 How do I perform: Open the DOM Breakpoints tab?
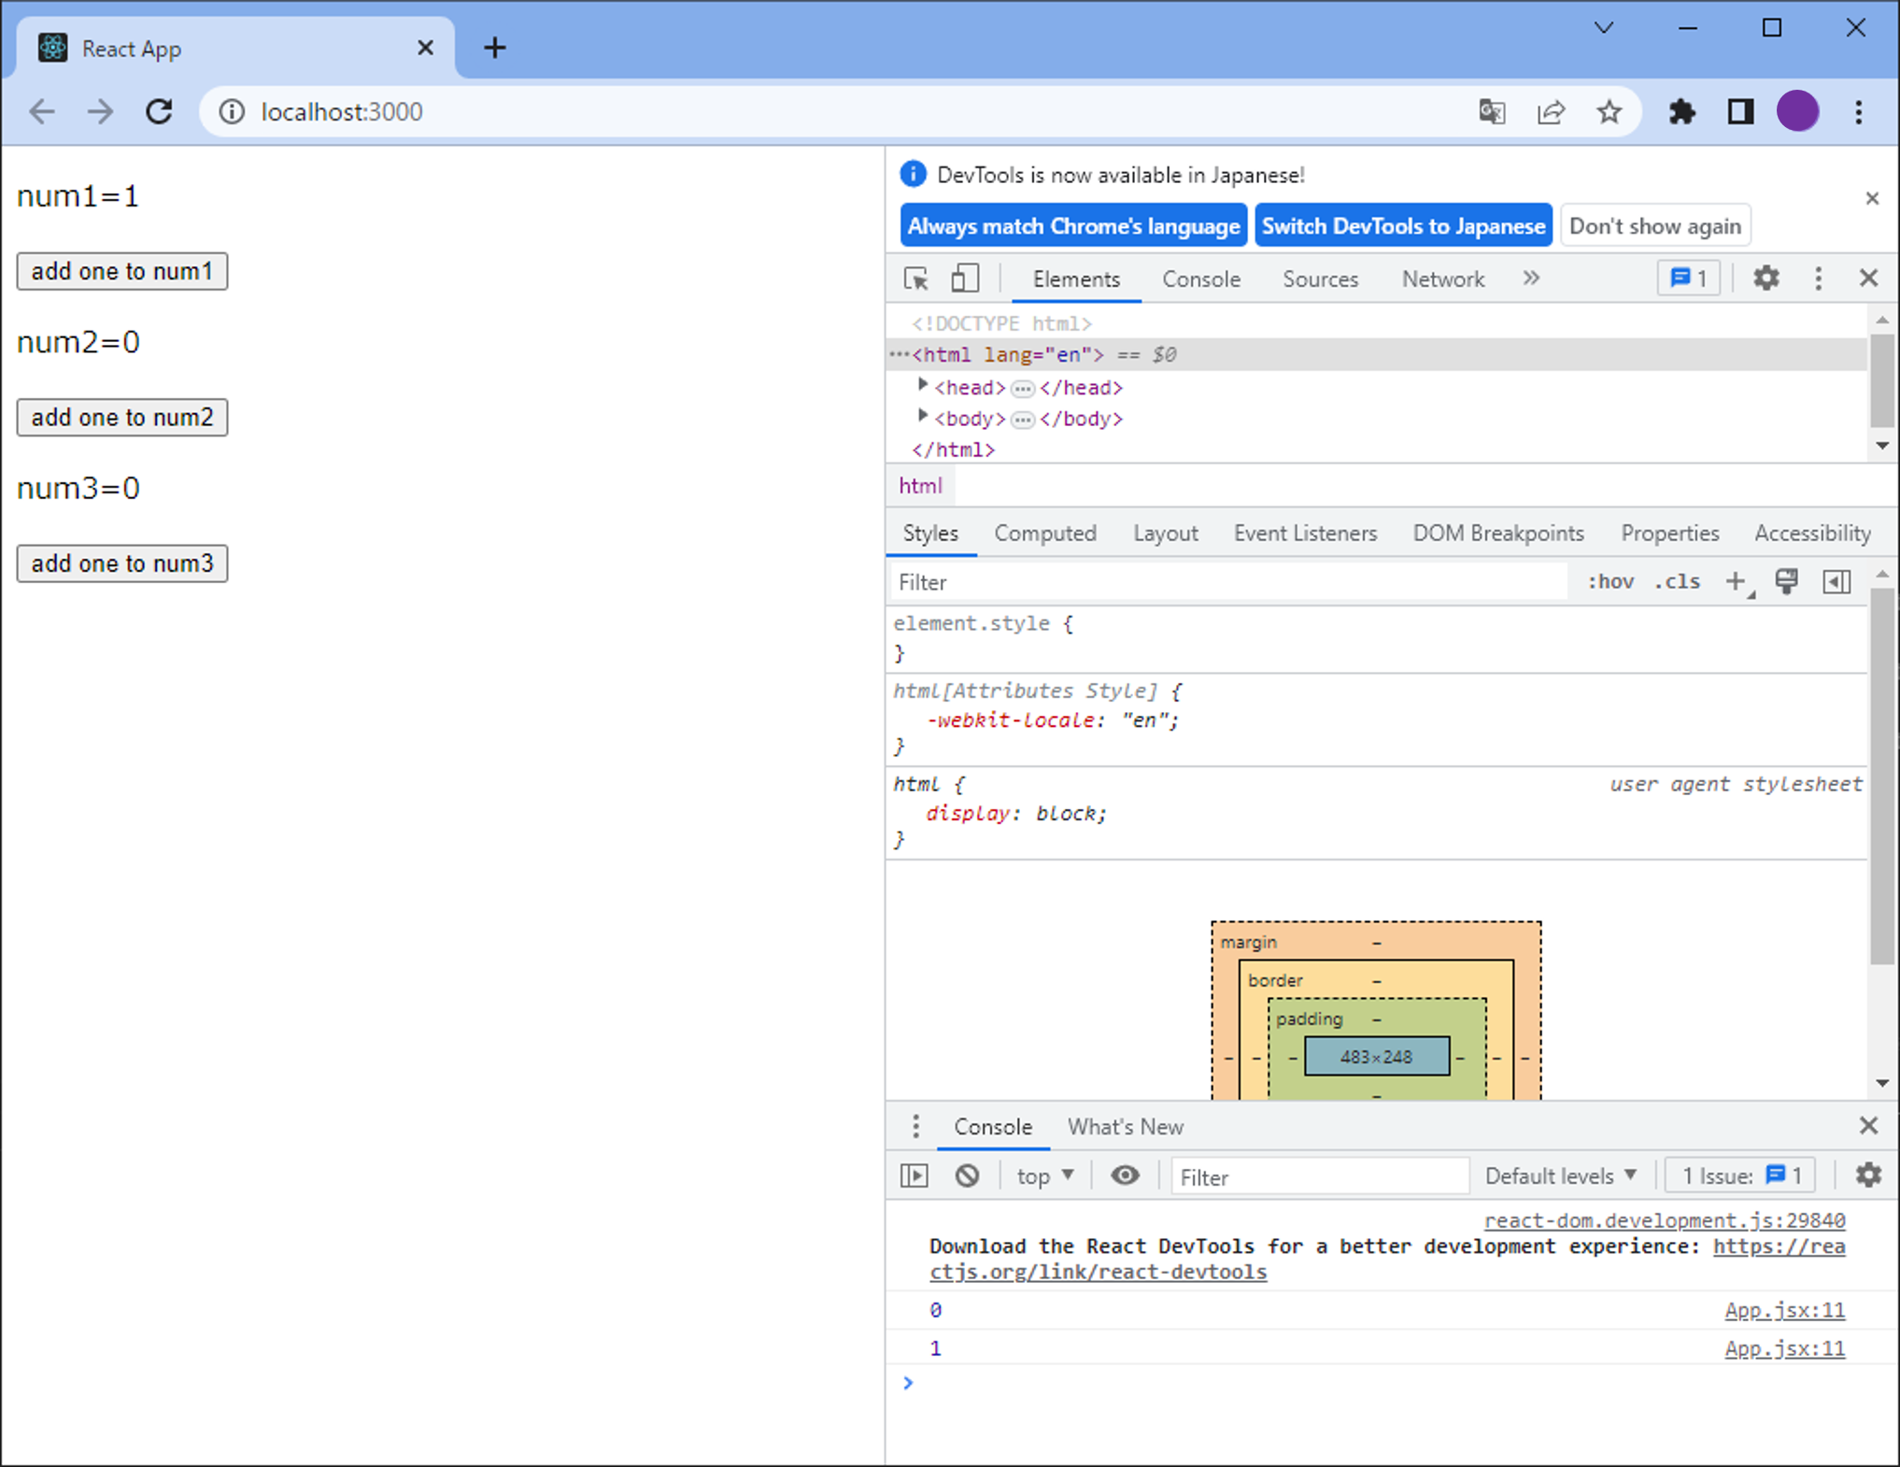tap(1497, 533)
